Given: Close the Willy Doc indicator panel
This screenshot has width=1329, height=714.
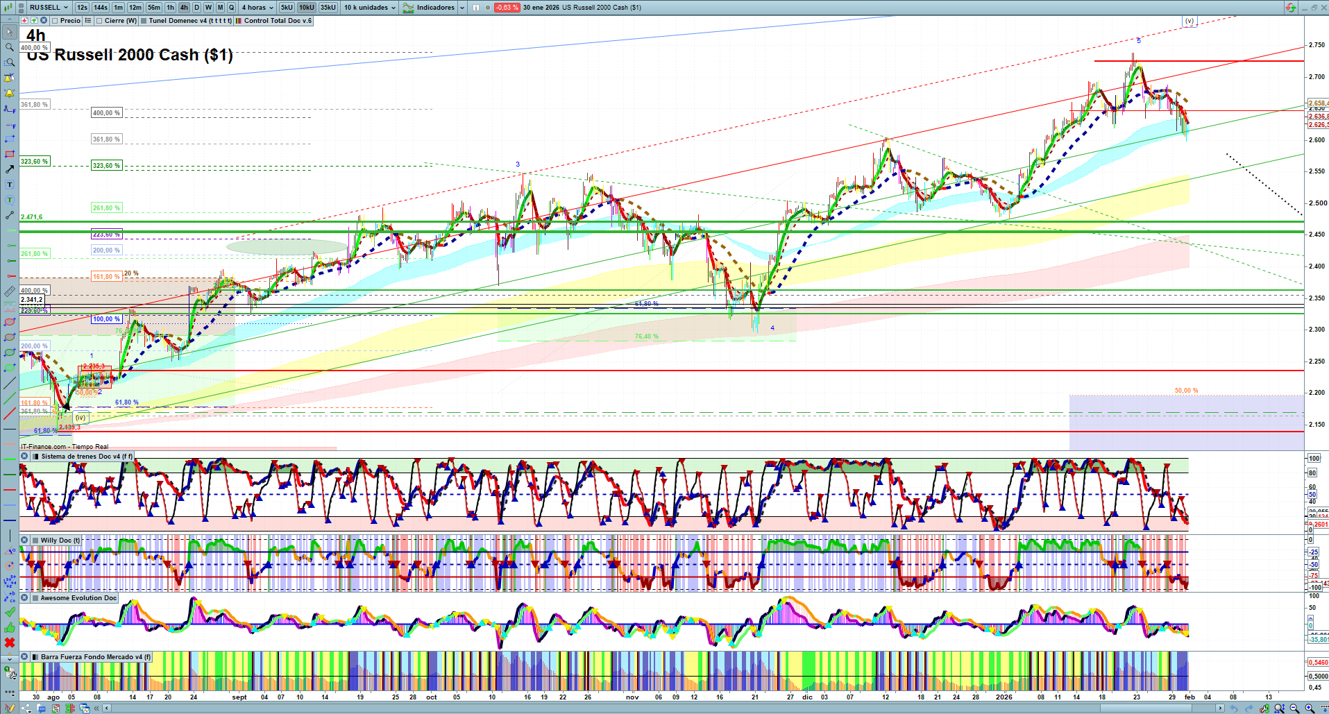Looking at the screenshot, I should (x=24, y=540).
